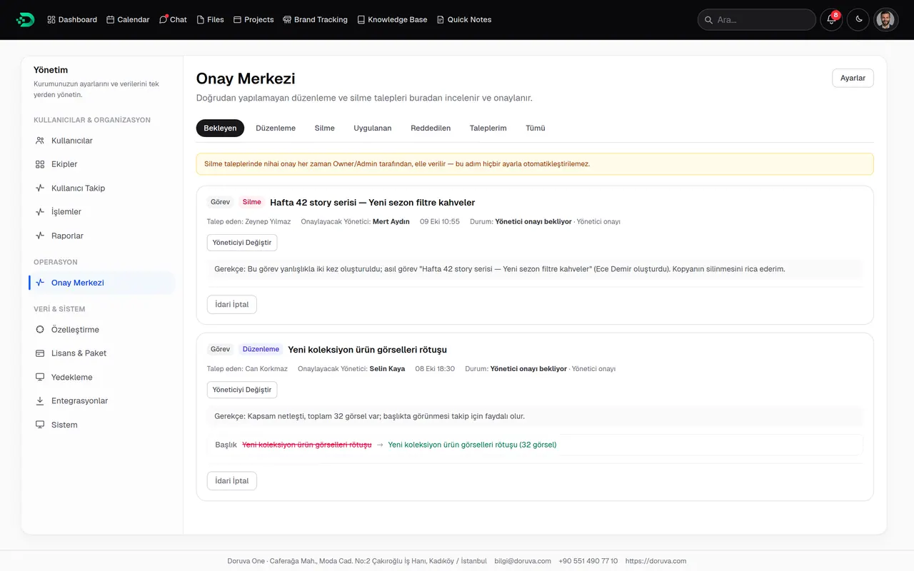The image size is (914, 571).
Task: Open Quick Notes in the top bar
Action: point(464,20)
